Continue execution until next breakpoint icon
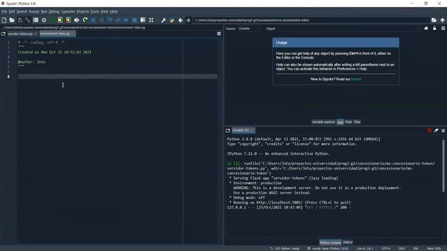Viewport: 447px width, 251px height. 126,20
